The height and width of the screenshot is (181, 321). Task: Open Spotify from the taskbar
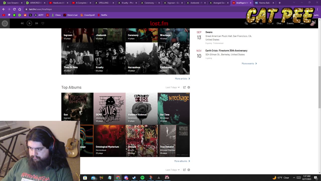[x=142, y=178]
